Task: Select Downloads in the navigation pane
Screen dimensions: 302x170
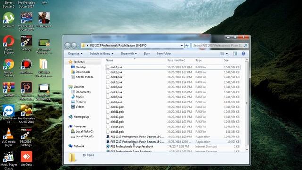Action: tap(81, 72)
